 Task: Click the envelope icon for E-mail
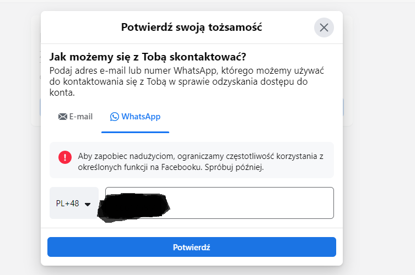pos(62,117)
